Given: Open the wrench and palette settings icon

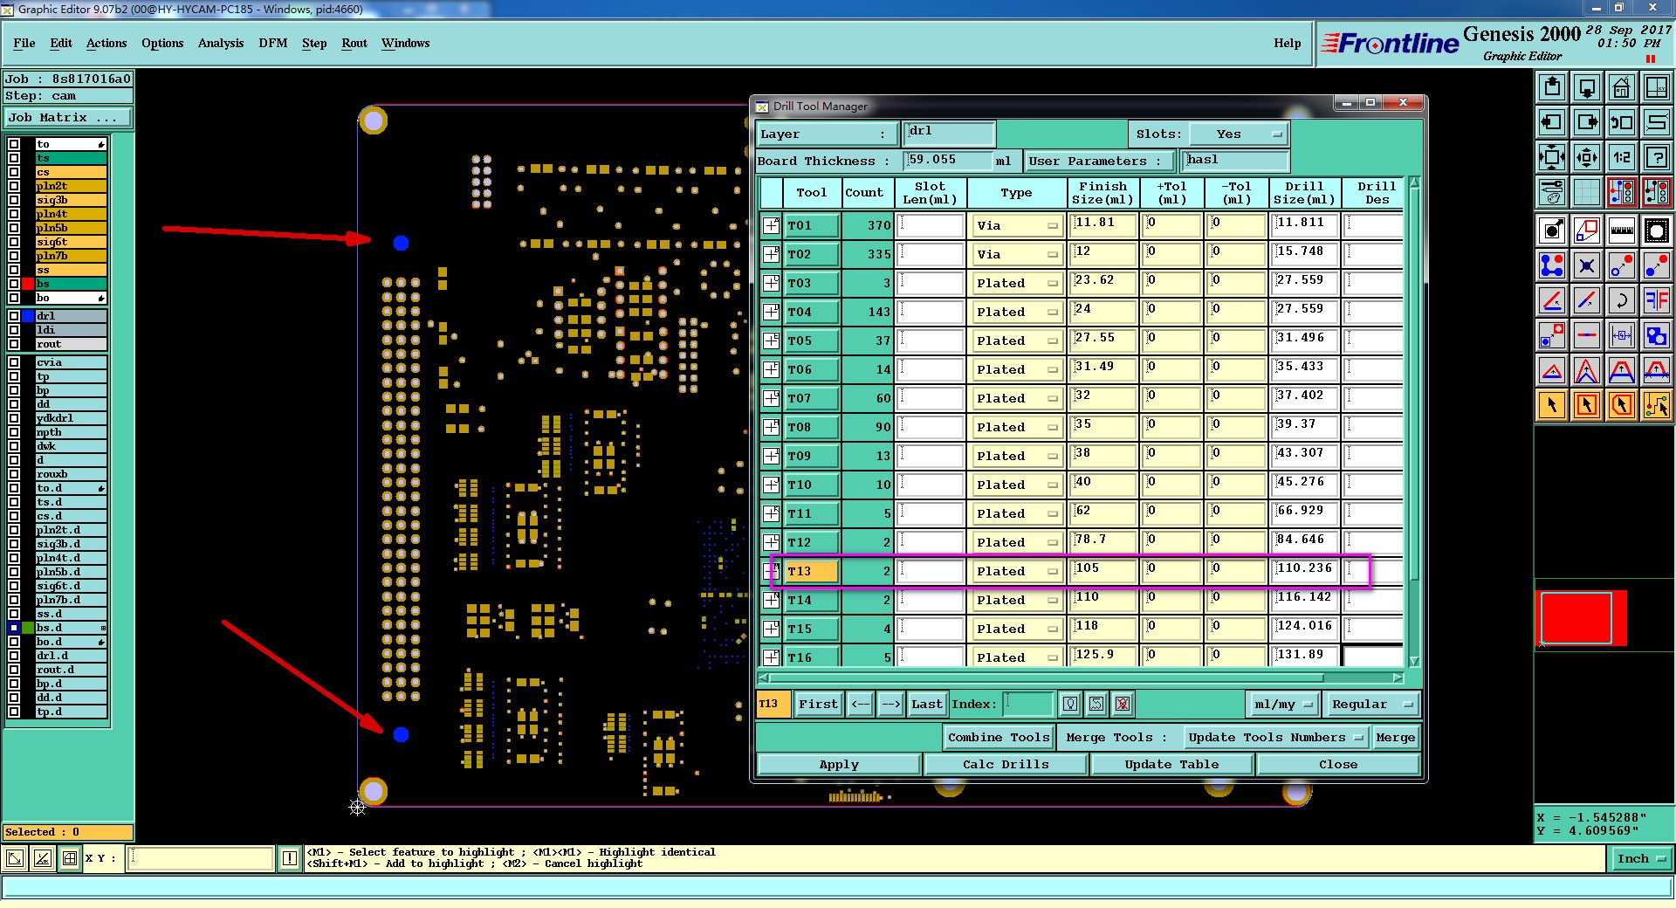Looking at the screenshot, I should pos(1552,192).
